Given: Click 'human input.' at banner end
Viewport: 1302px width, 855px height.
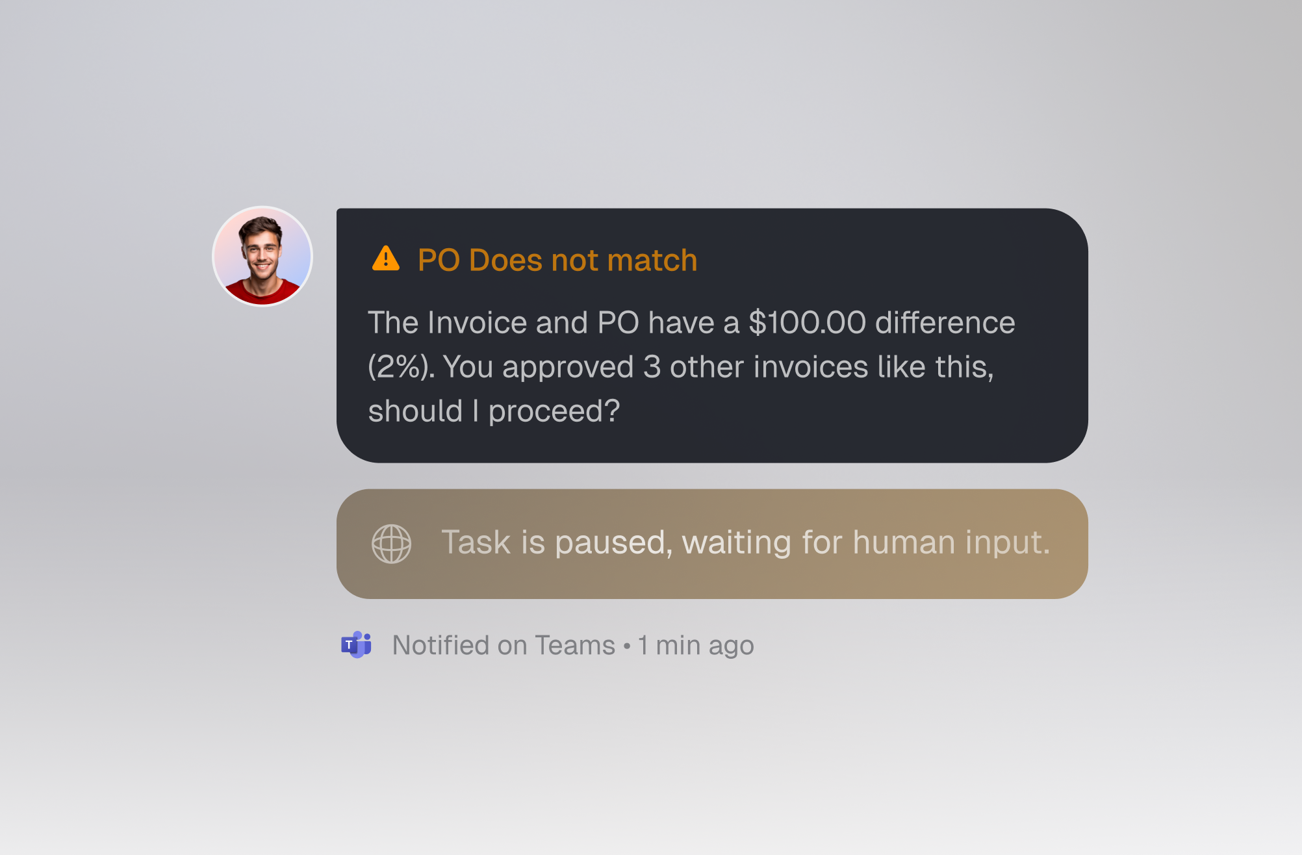Looking at the screenshot, I should [x=951, y=542].
